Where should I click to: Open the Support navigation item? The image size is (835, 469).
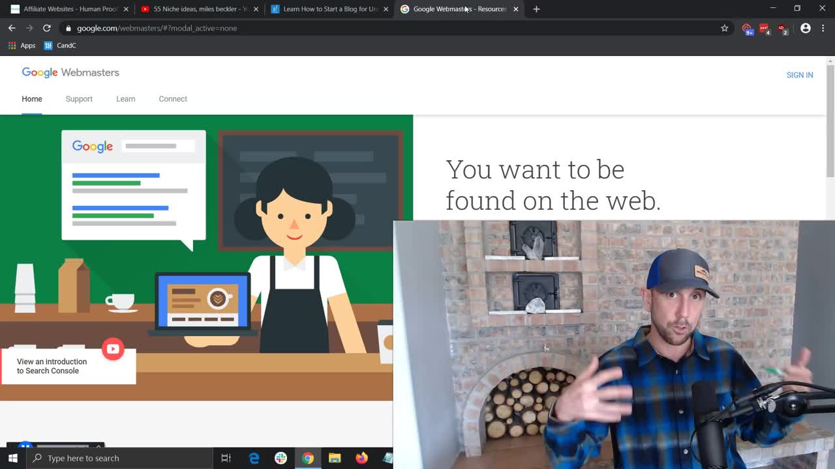tap(79, 99)
